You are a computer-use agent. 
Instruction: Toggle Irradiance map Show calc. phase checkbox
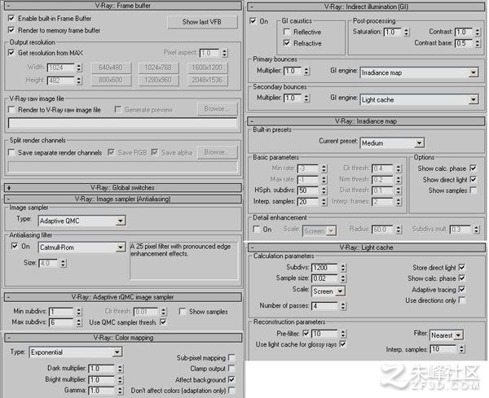tap(473, 168)
